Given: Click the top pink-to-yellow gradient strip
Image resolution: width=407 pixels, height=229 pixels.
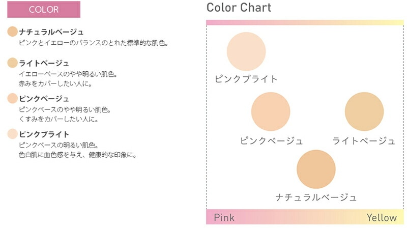Looking at the screenshot, I should (305, 23).
